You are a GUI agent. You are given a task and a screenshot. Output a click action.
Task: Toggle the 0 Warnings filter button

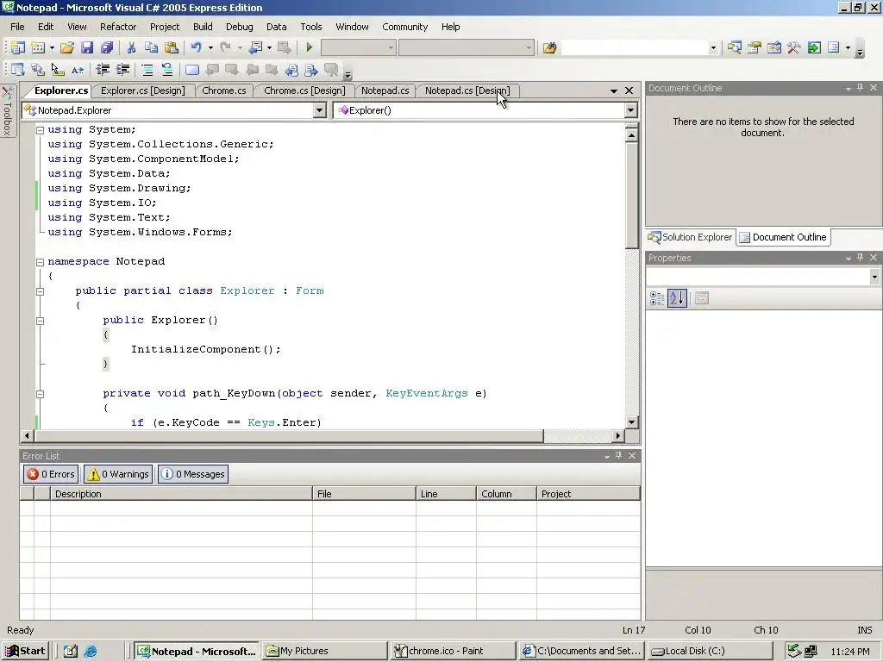(118, 474)
